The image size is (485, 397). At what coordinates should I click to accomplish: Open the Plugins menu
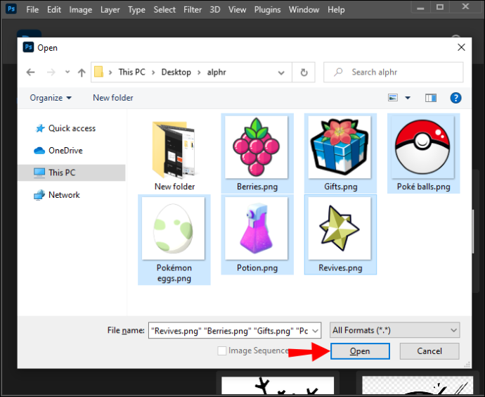click(267, 10)
